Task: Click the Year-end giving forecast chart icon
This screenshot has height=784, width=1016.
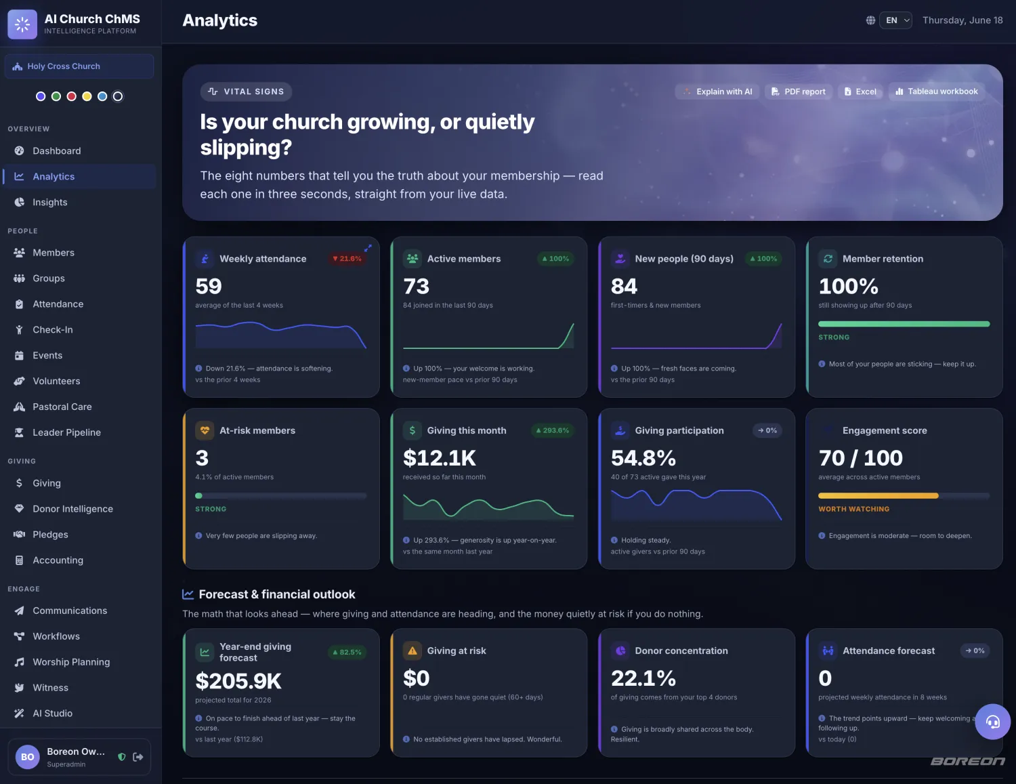Action: pos(205,652)
